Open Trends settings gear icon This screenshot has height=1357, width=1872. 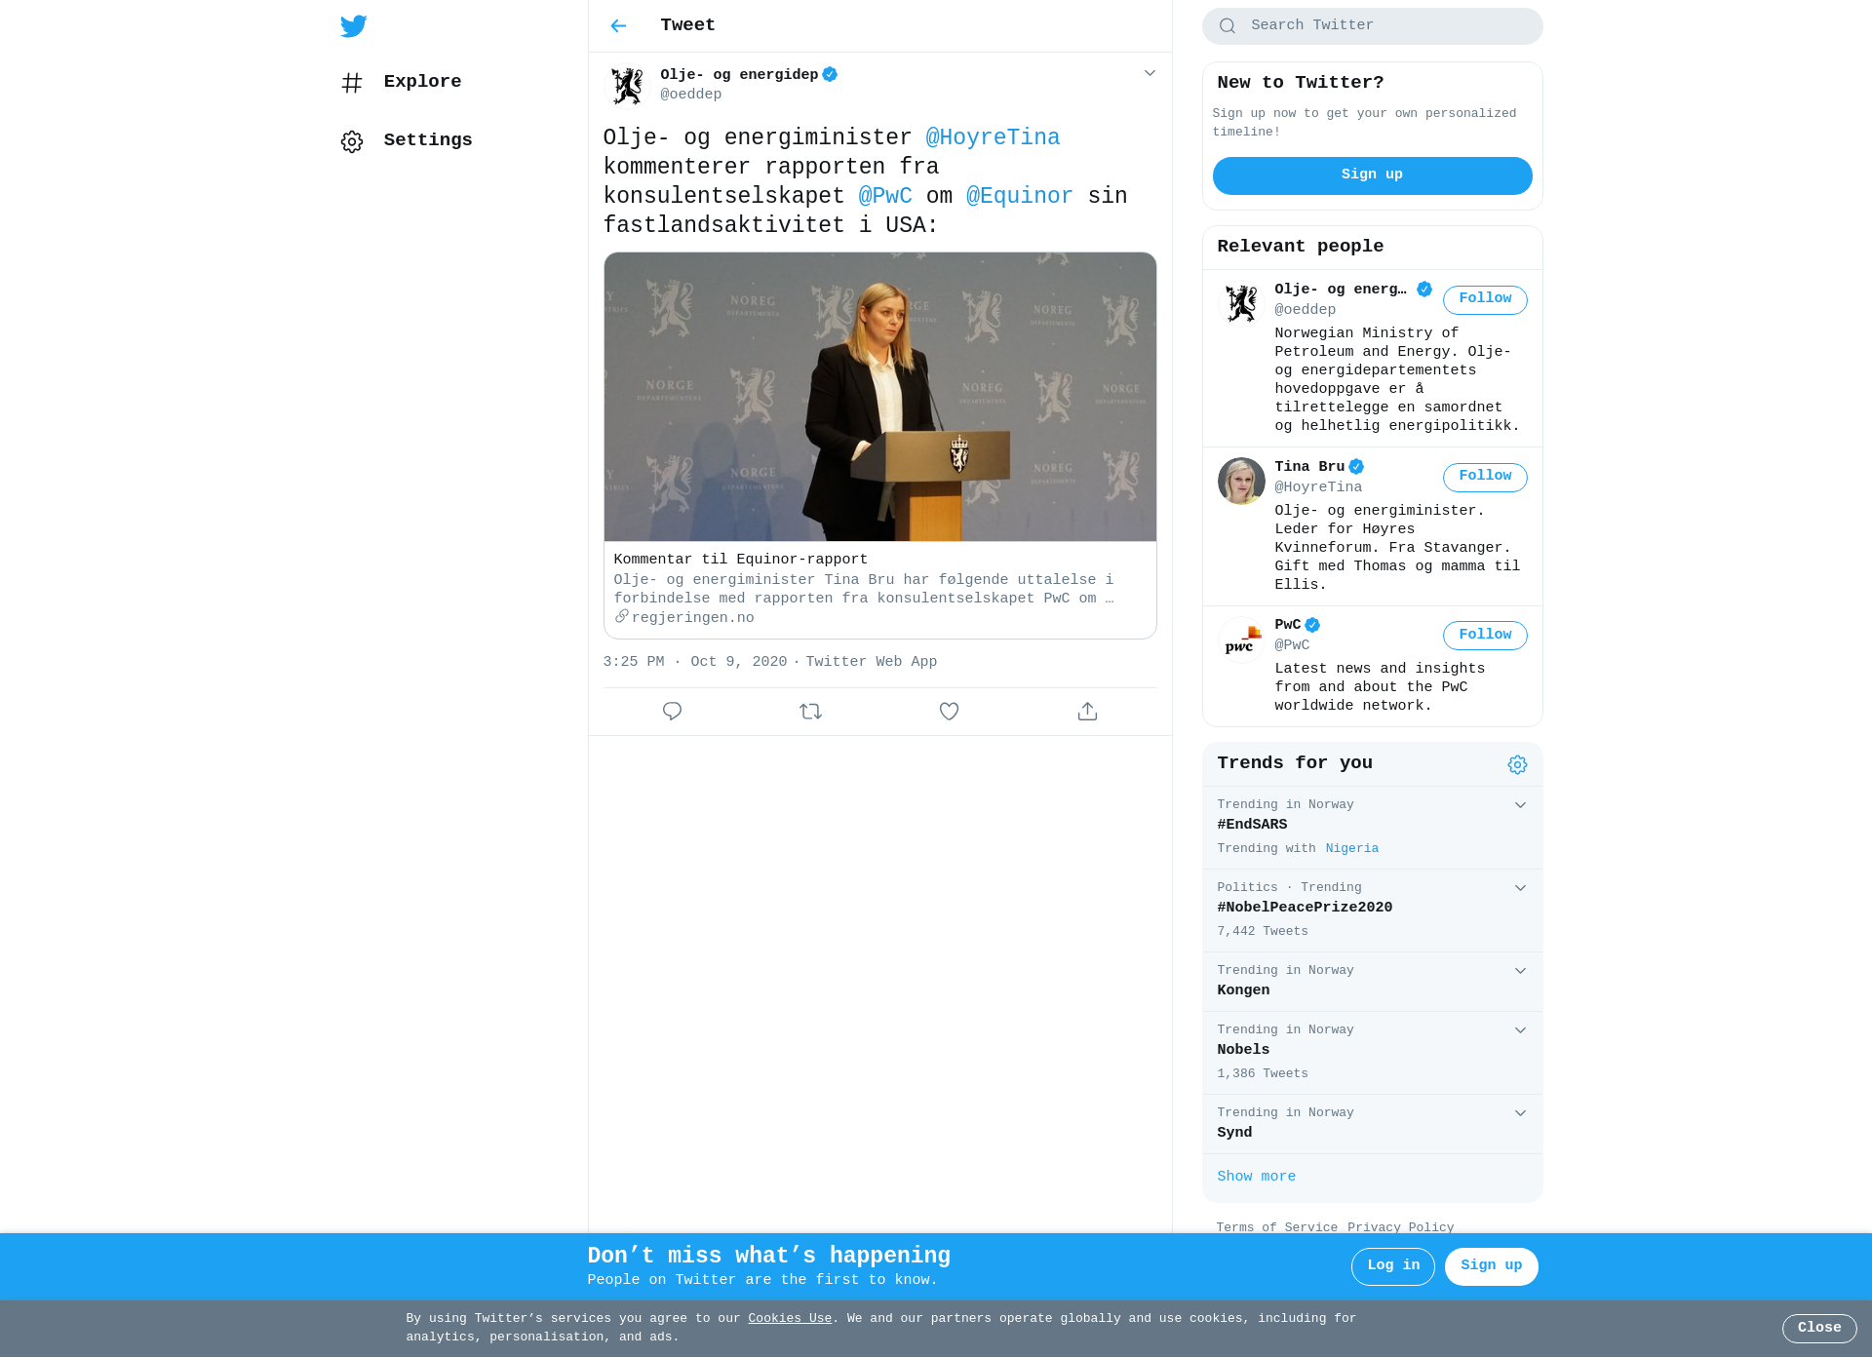pyautogui.click(x=1517, y=765)
